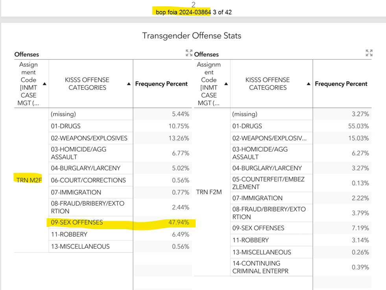The width and height of the screenshot is (386, 290).
Task: Select 04-BURGLARY/LARCENY in right table
Action: (267, 168)
